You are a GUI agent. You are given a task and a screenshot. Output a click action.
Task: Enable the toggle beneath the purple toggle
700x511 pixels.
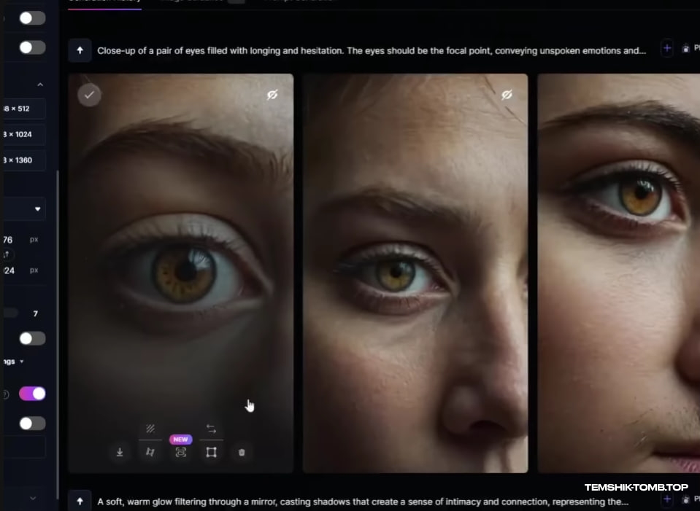point(32,423)
